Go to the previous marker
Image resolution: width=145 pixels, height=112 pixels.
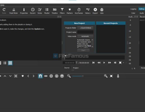[28, 76]
